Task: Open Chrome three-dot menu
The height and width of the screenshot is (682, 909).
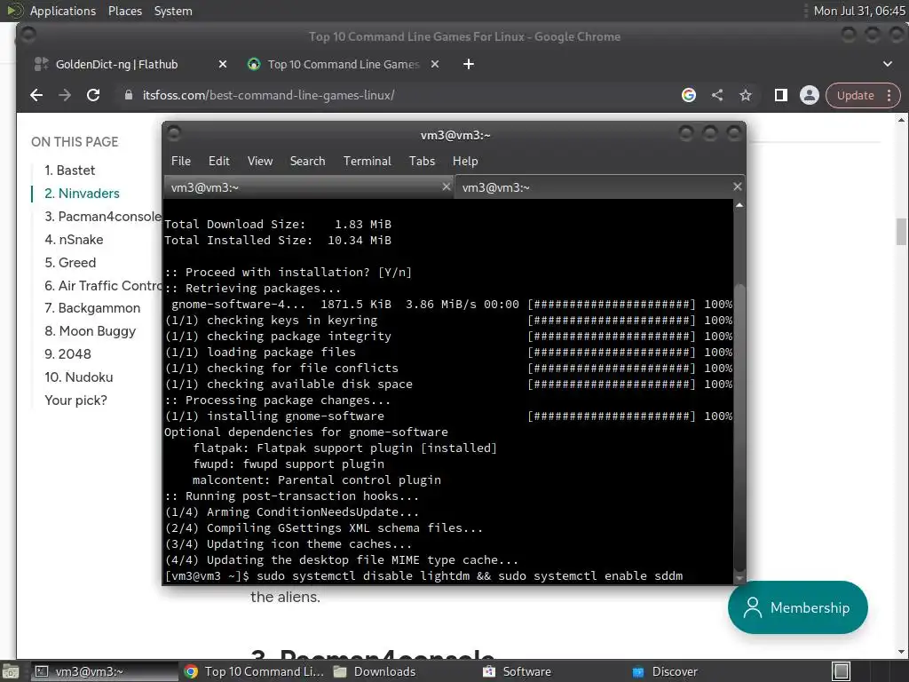Action: pos(889,95)
